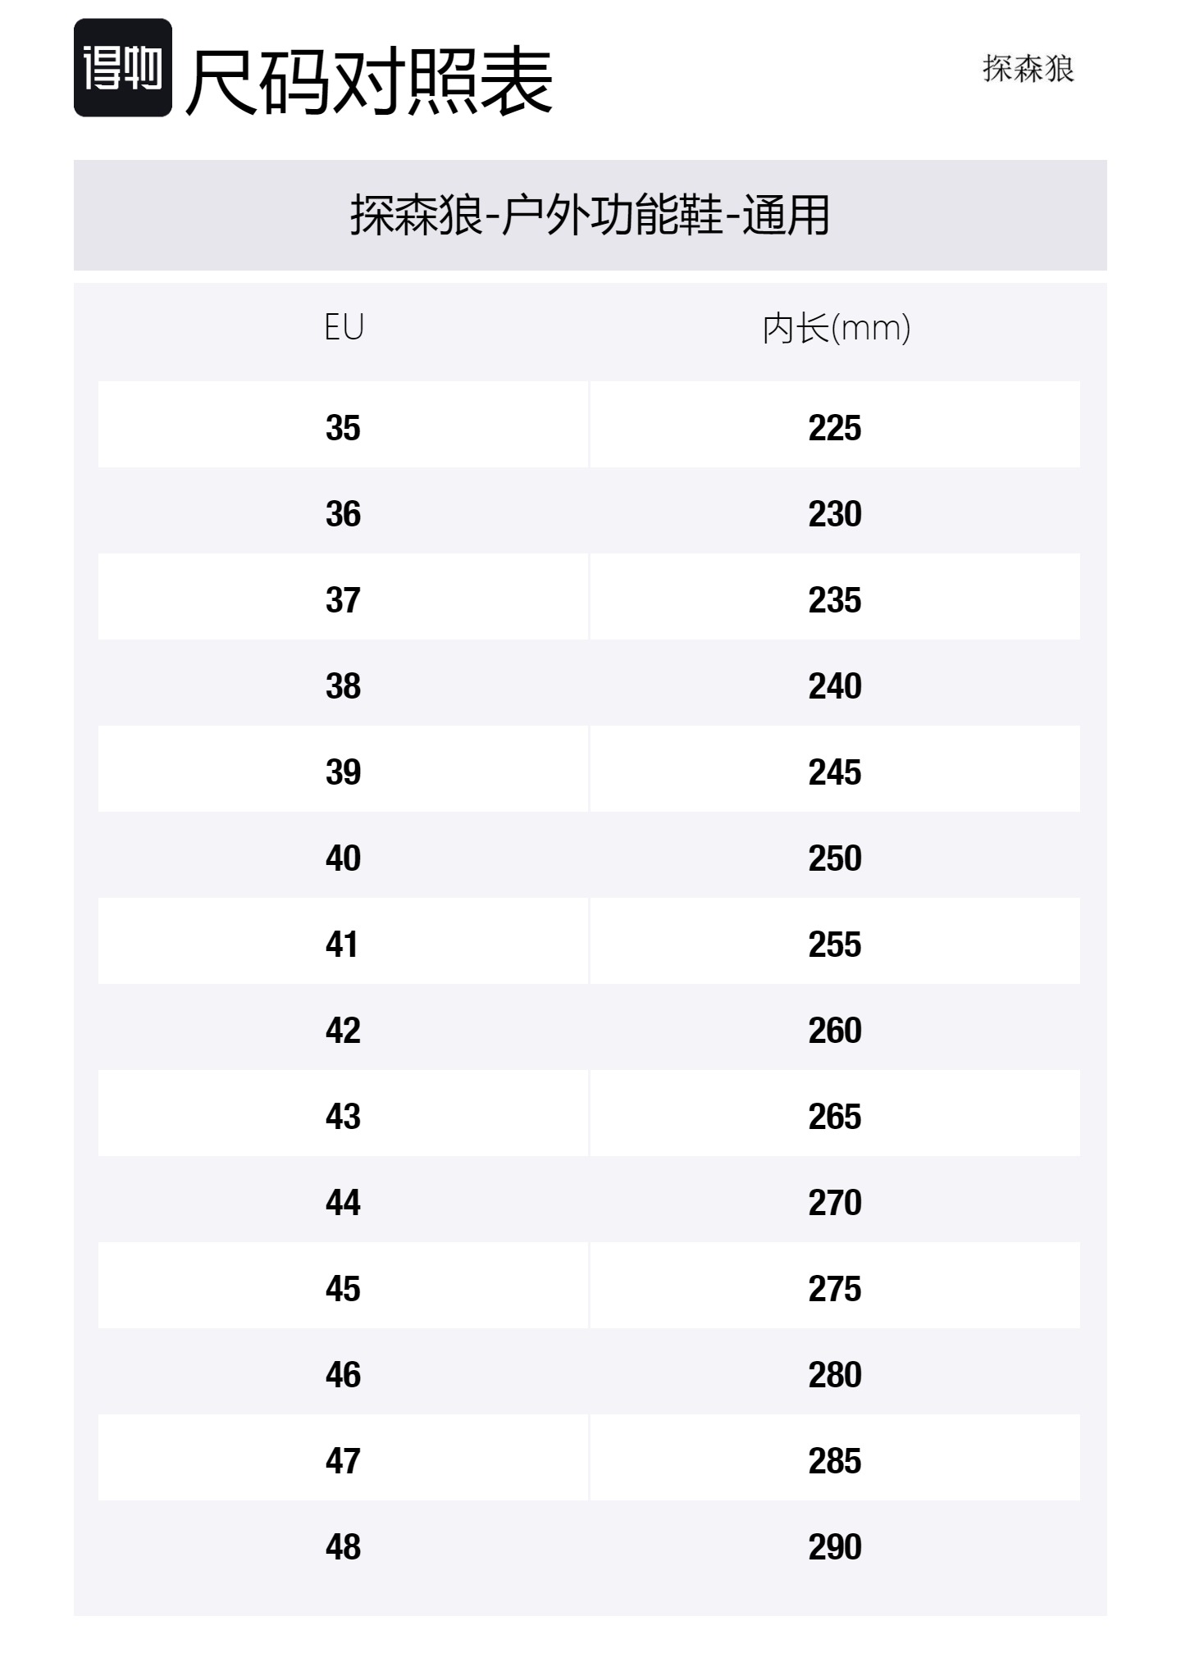Viewport: 1181px width, 1680px height.
Task: Choose EU size 36 row
Action: [x=343, y=514]
